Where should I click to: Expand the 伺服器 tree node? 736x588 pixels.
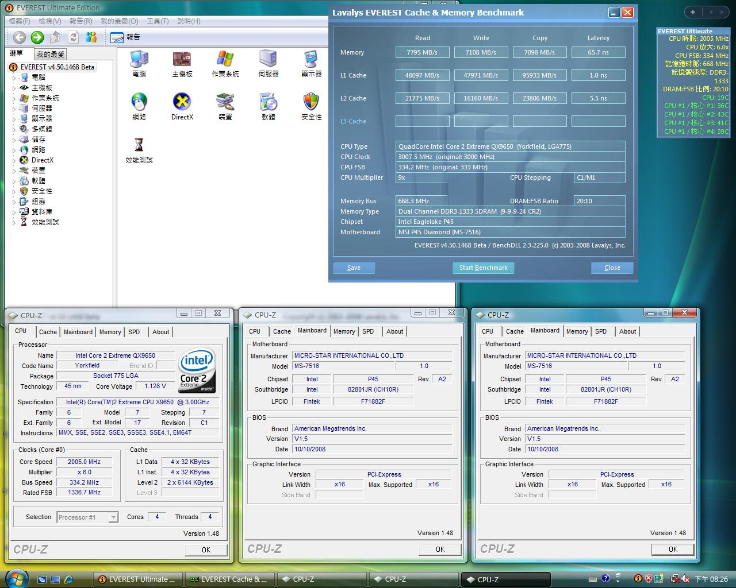tap(14, 109)
